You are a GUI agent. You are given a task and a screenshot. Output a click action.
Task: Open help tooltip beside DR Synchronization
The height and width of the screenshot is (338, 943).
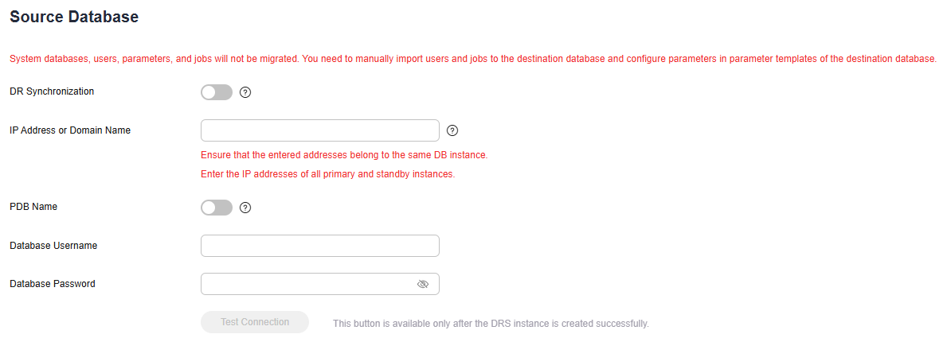pos(245,92)
